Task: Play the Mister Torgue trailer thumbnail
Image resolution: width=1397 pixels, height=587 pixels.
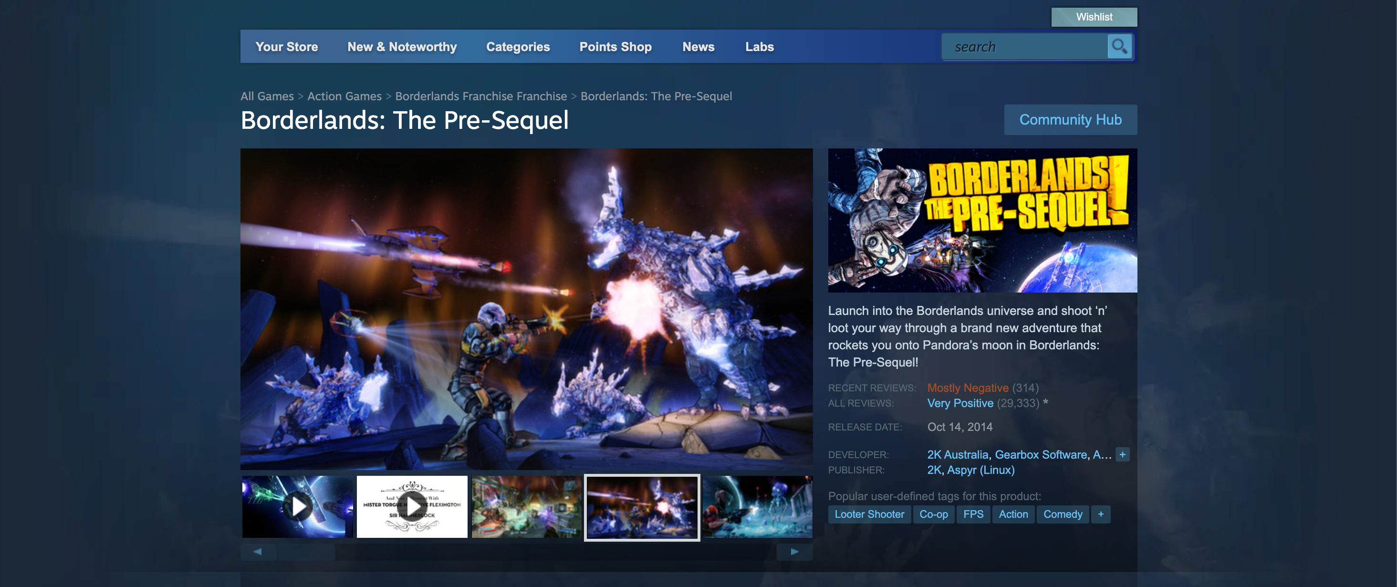Action: [x=412, y=507]
